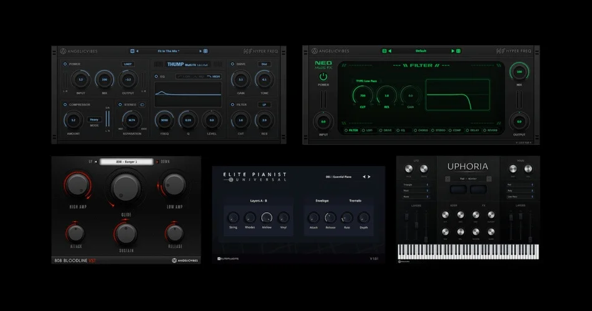Select STEREO tab in NEO

(438, 131)
